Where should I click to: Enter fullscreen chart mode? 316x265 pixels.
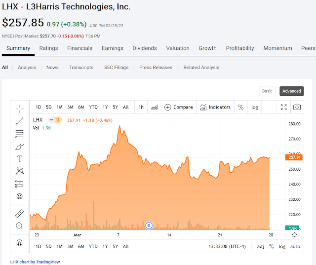pos(283,107)
